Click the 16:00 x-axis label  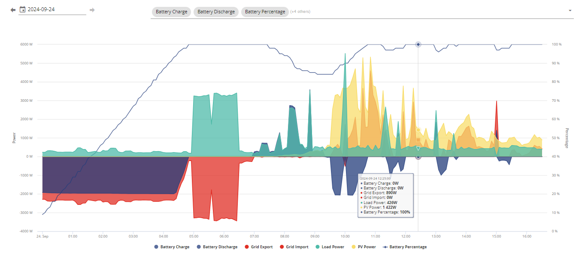pyautogui.click(x=527, y=236)
